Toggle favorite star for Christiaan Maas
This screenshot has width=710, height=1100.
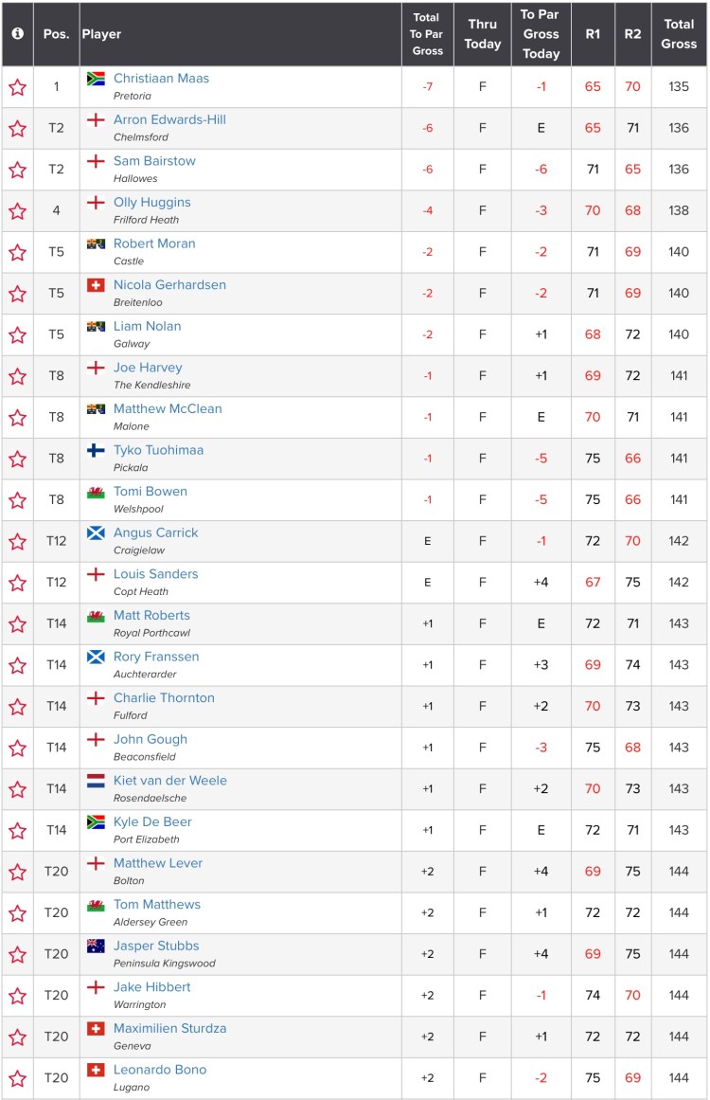[x=17, y=87]
